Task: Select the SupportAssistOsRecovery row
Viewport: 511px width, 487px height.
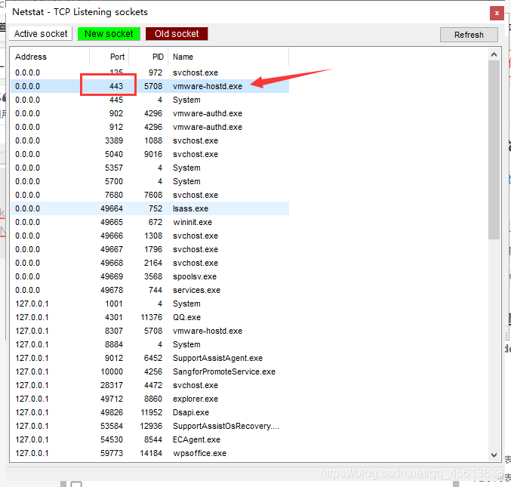Action: (x=150, y=426)
